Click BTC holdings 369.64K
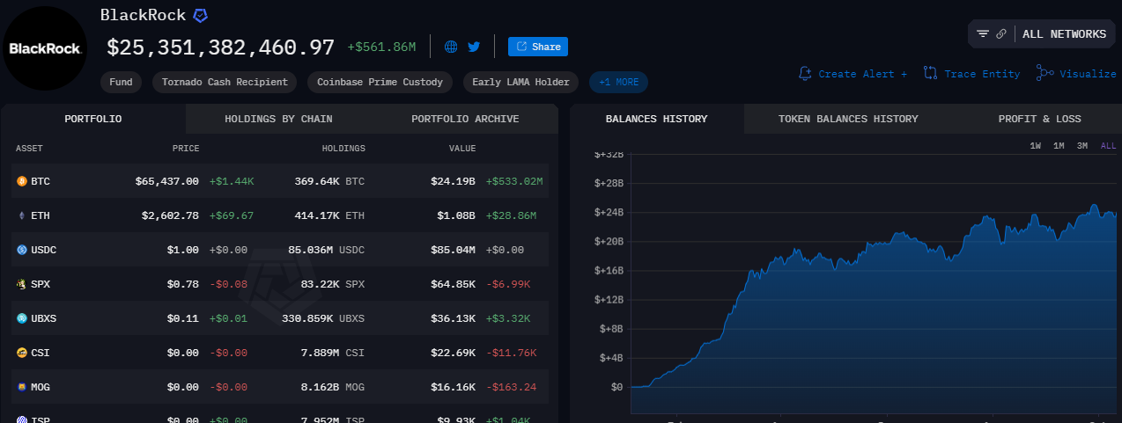Screen dimensions: 1122x423 316,181
